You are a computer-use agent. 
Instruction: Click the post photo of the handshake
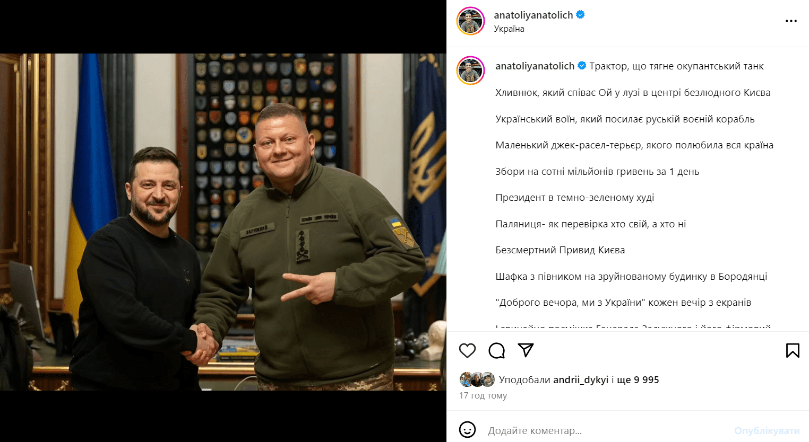click(x=223, y=222)
